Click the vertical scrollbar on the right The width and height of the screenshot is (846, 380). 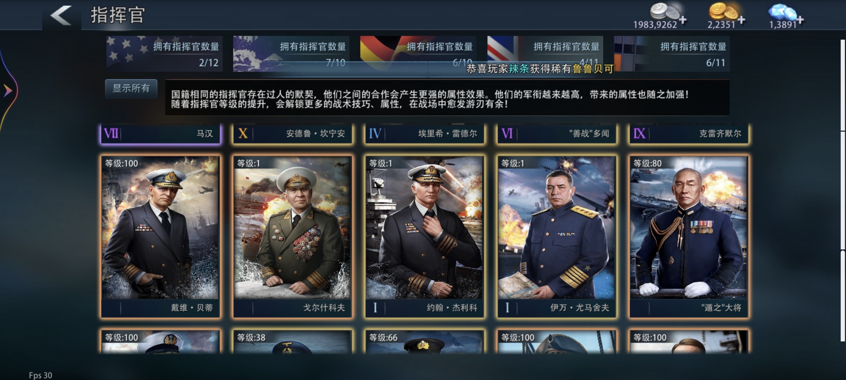843,190
